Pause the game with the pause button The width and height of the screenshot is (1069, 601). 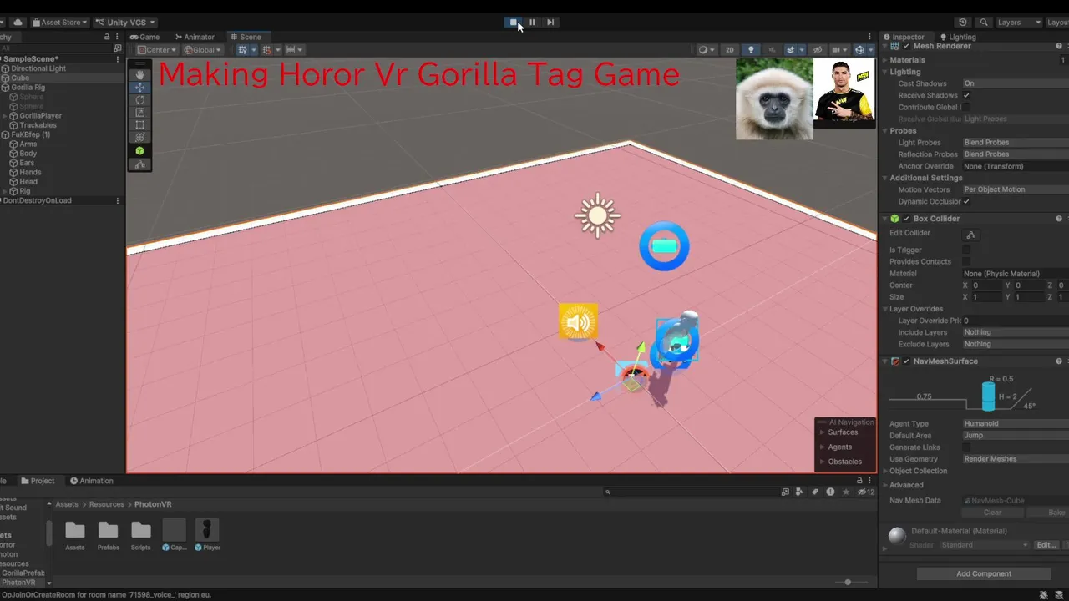[532, 23]
